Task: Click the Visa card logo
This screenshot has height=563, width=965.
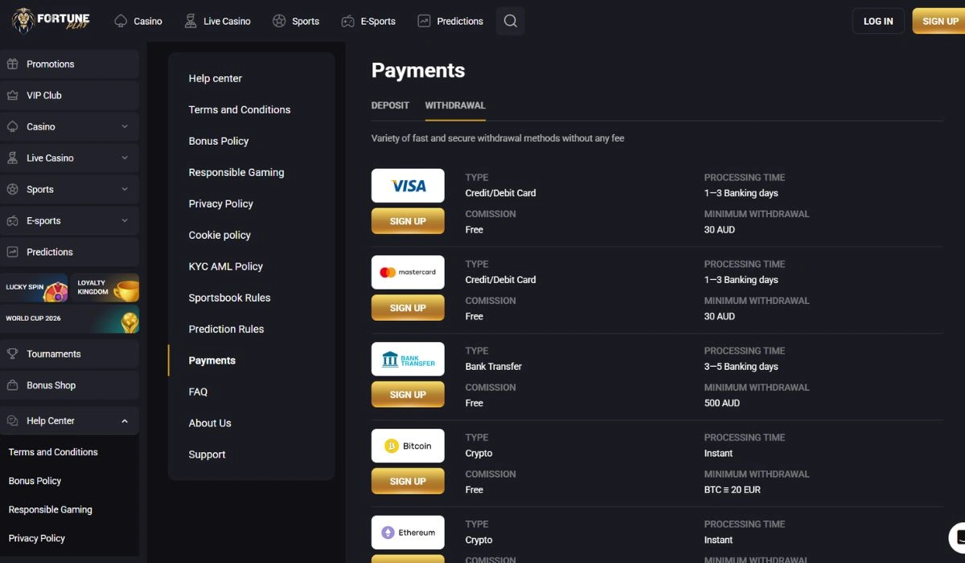Action: tap(408, 186)
